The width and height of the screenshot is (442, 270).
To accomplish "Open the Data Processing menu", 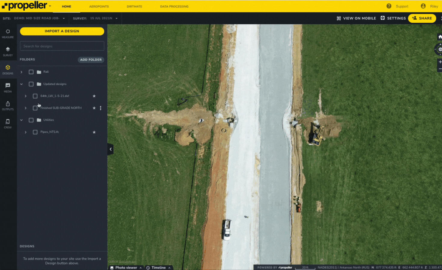I will pyautogui.click(x=174, y=6).
